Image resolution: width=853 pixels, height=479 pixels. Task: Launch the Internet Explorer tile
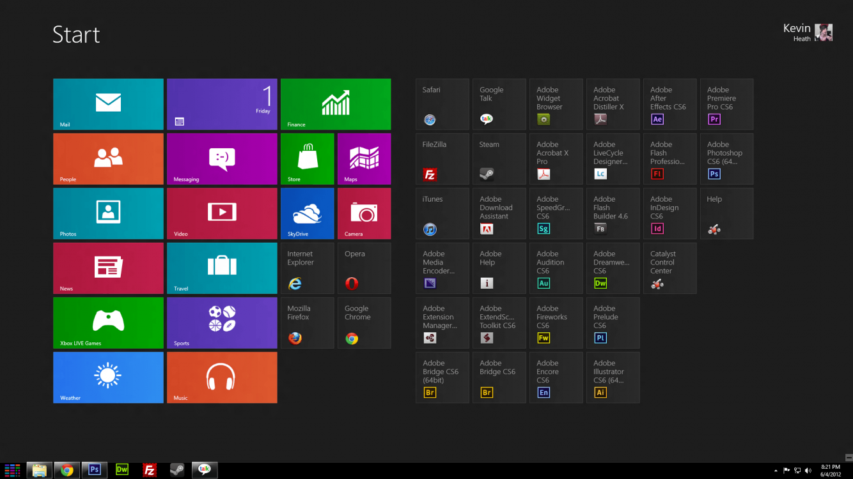pyautogui.click(x=308, y=268)
